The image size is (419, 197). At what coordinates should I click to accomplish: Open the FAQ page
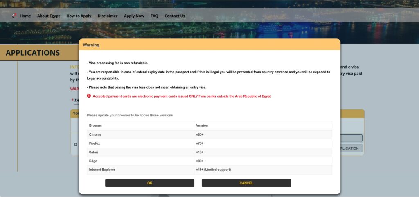[x=154, y=16]
